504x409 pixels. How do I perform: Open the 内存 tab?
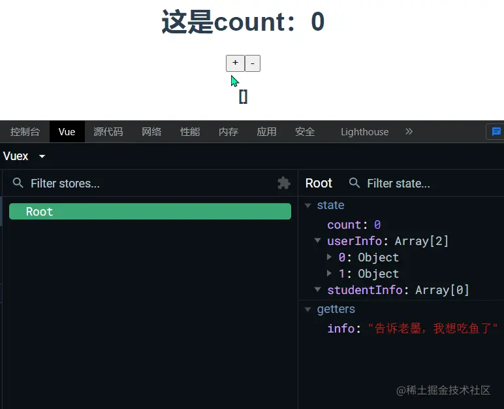click(x=228, y=131)
